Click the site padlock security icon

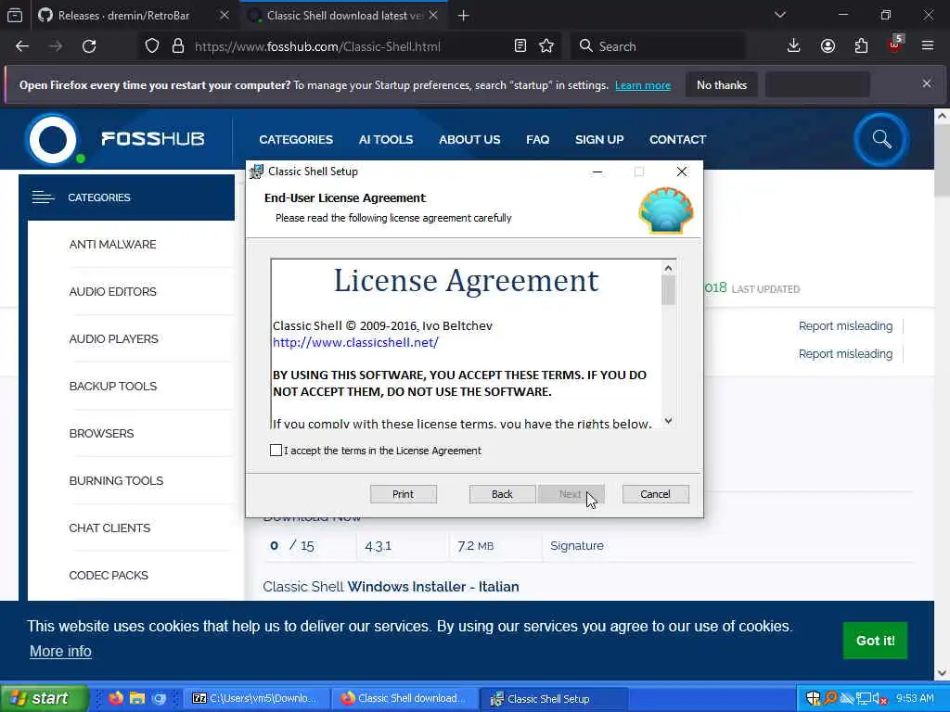pyautogui.click(x=178, y=46)
